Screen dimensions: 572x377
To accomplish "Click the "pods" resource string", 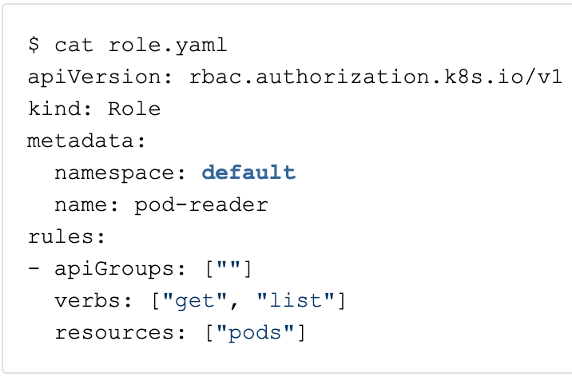I will (x=256, y=331).
